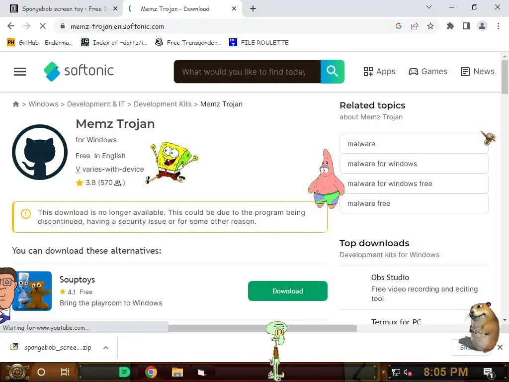Screen dimensions: 509x382
Task: Open Cortana circle on taskbar
Action: click(x=41, y=372)
